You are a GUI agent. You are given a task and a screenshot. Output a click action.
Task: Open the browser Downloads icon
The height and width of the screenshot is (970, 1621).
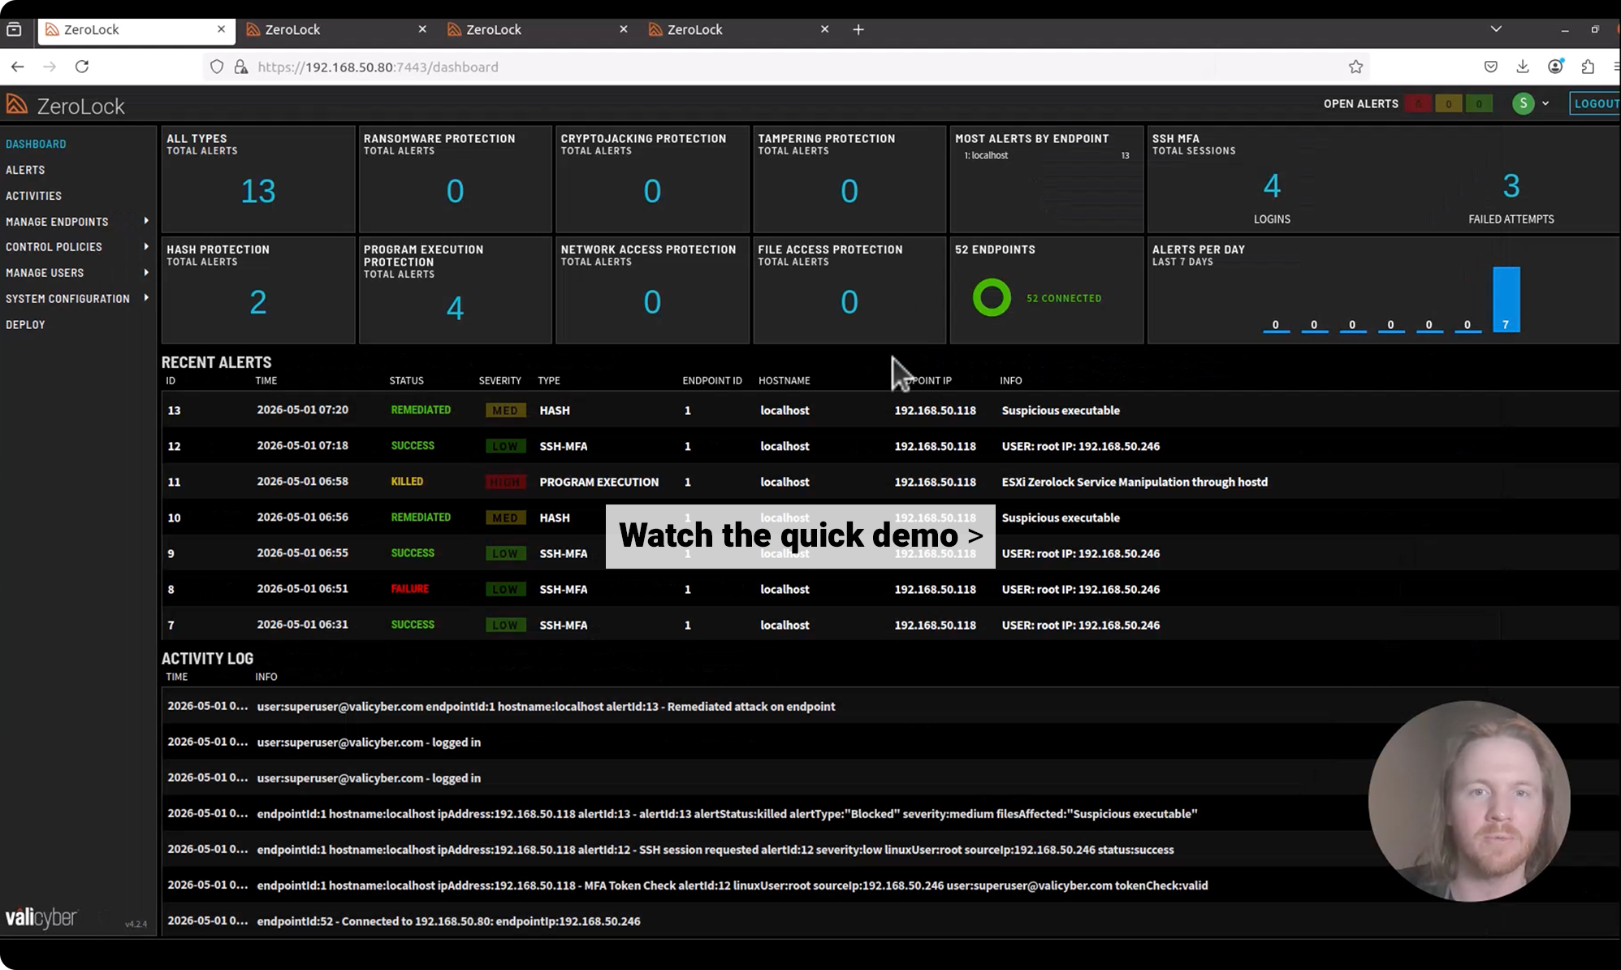click(x=1523, y=67)
